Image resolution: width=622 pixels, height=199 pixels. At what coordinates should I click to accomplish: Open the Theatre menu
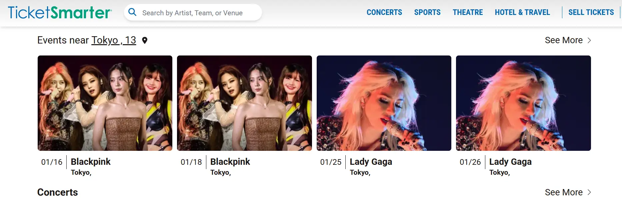[x=468, y=12]
